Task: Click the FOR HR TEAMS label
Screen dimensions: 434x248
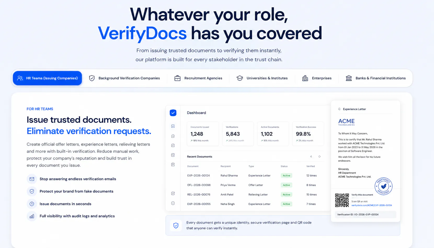Action: [x=40, y=109]
